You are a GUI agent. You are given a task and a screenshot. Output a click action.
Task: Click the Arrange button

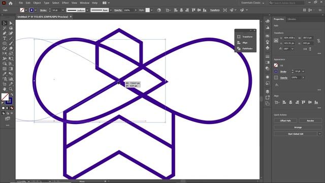[298, 127]
